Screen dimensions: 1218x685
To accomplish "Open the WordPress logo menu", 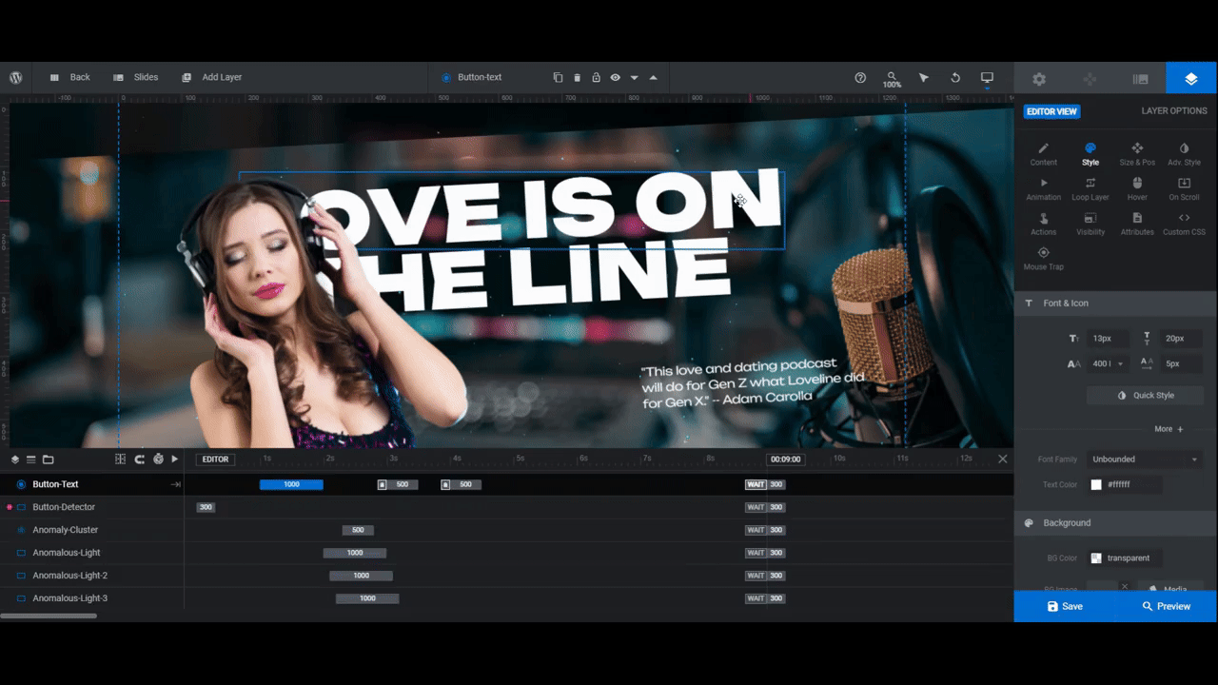I will pos(16,77).
